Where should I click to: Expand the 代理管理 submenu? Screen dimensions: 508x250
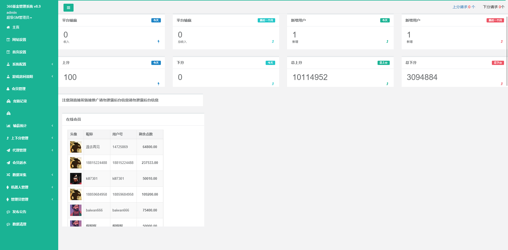(x=52, y=150)
